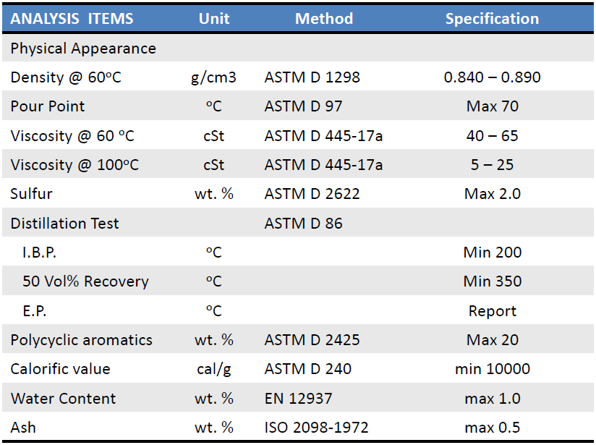Select the Viscosity @ 100°C row label
Viewport: 596px width, 445px height.
pos(74,165)
